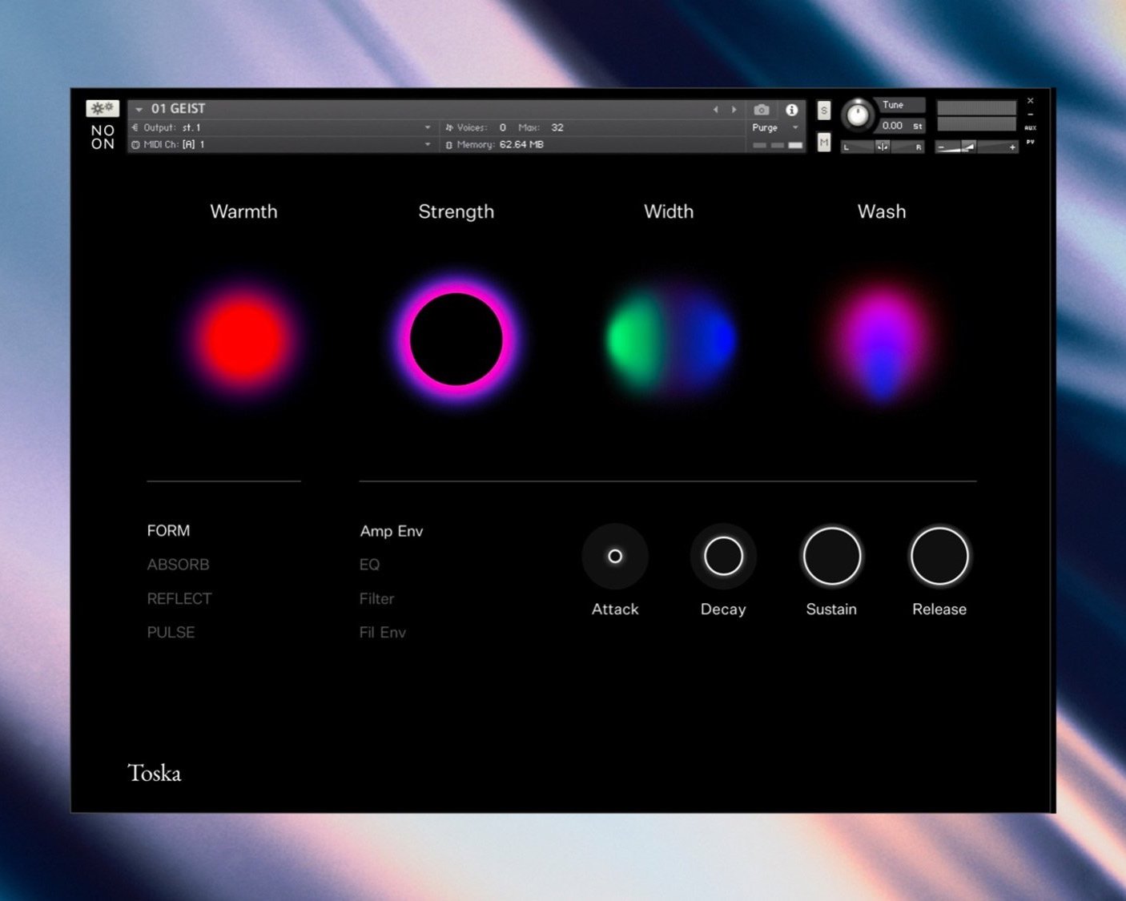Viewport: 1126px width, 901px height.
Task: Mute the instrument with M button
Action: (823, 143)
